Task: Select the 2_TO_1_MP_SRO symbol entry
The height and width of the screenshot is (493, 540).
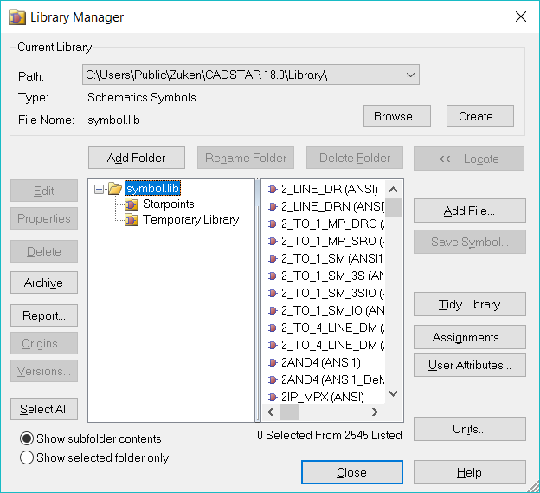Action: (x=332, y=241)
